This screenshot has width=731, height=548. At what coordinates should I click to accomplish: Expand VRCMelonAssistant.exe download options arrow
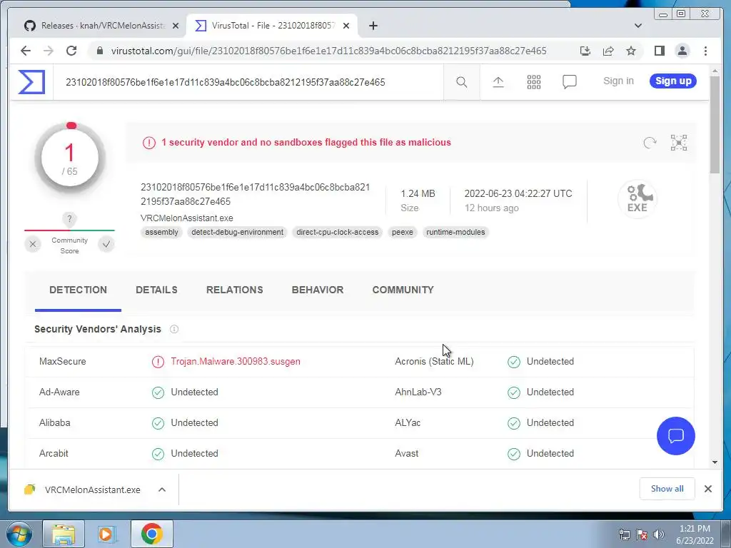click(x=162, y=489)
